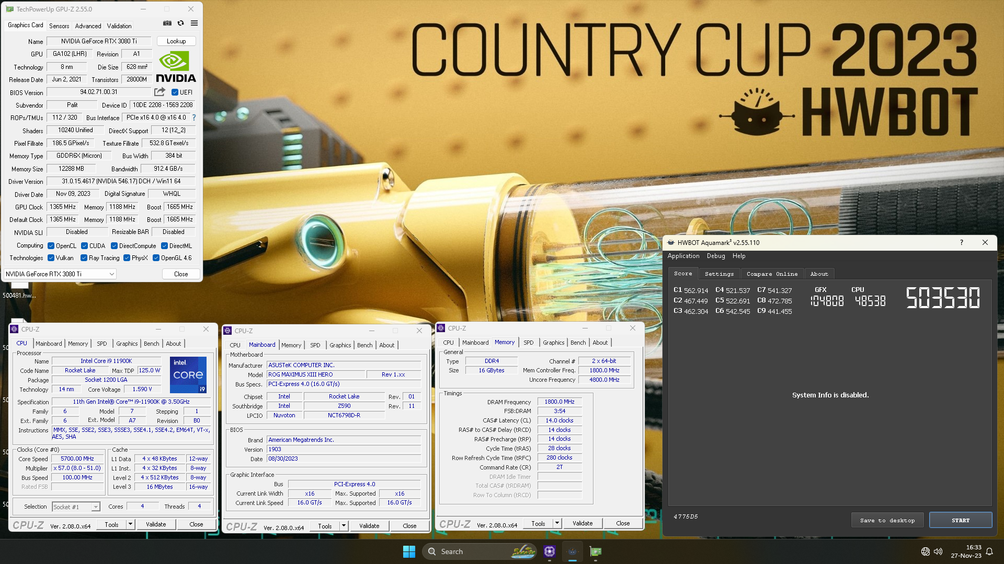Image resolution: width=1004 pixels, height=564 pixels.
Task: Click the volume speaker tray icon
Action: point(938,551)
